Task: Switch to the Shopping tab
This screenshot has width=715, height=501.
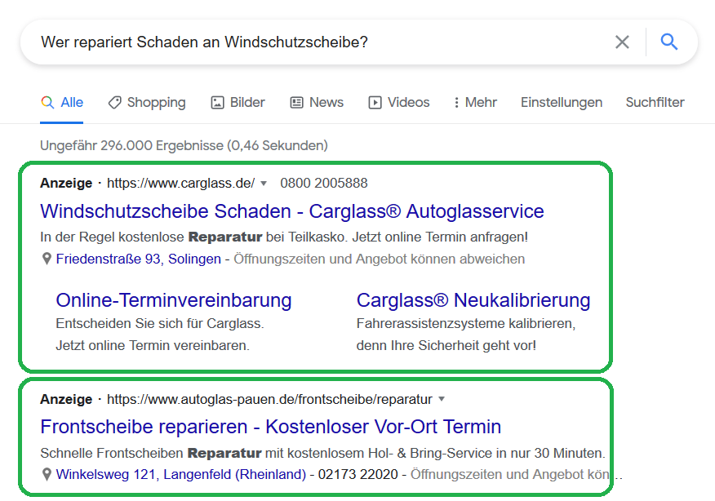Action: click(x=147, y=103)
